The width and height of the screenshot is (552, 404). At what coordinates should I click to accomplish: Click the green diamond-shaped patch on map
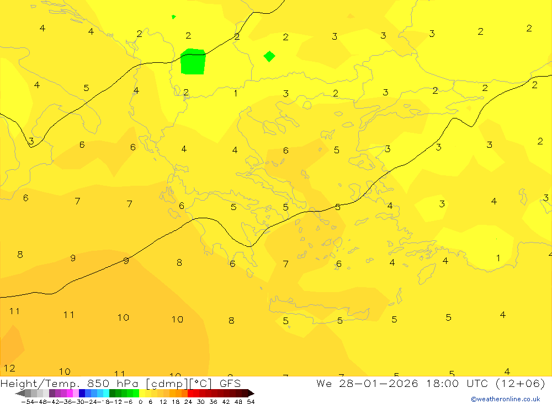[269, 56]
